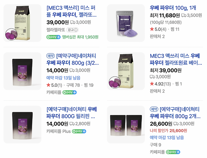The height and width of the screenshot is (158, 207).
Task: View 판매처 2 under the 11,680원 listing
Action: (157, 36)
